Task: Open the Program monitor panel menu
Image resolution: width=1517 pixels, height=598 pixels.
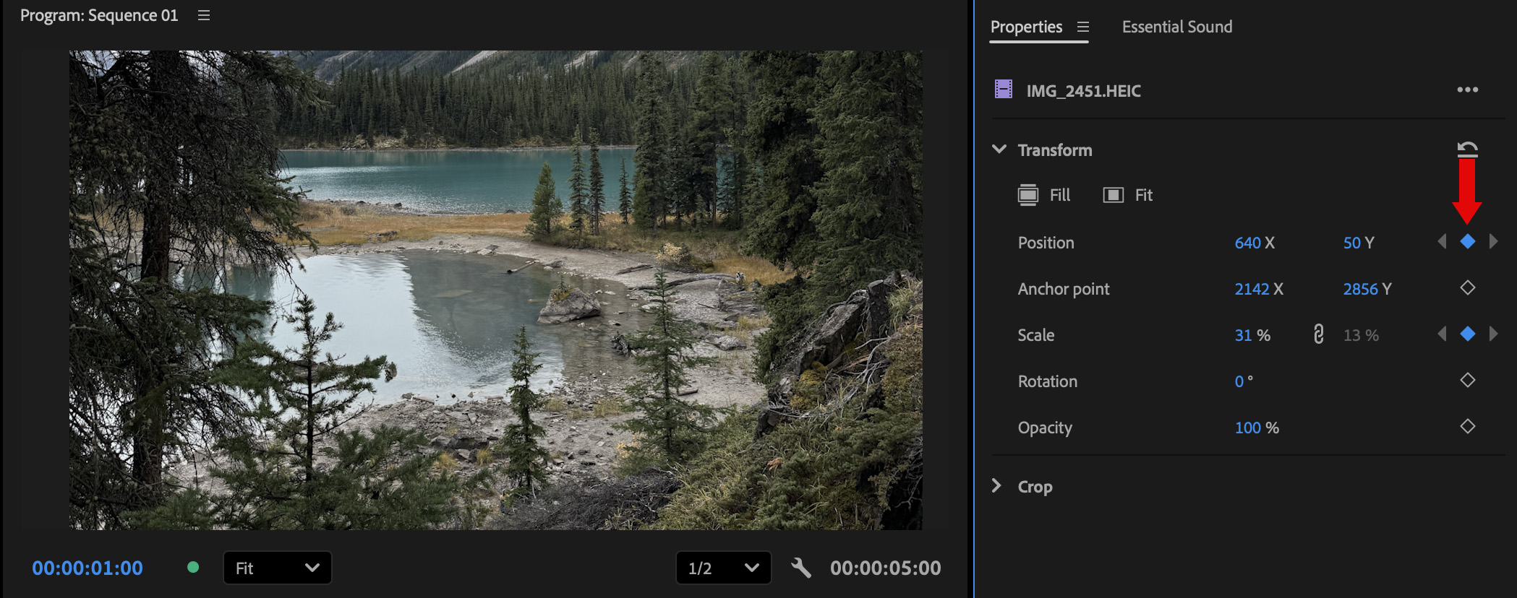Action: pos(204,15)
